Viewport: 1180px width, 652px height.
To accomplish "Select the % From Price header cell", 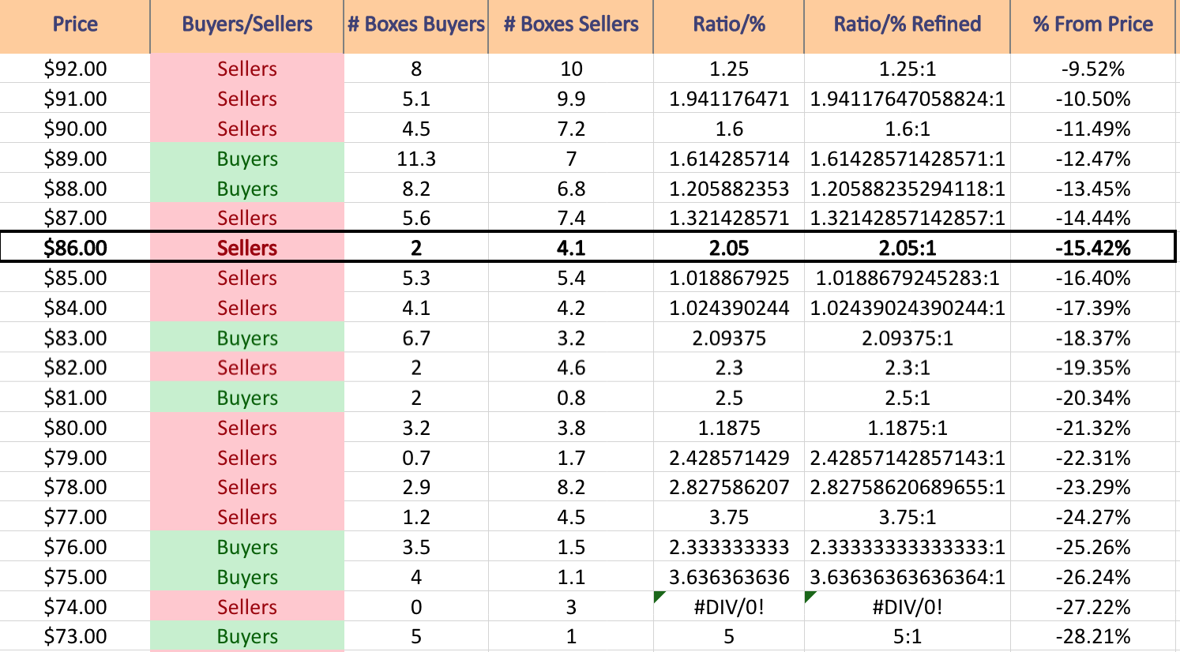I will point(1093,25).
